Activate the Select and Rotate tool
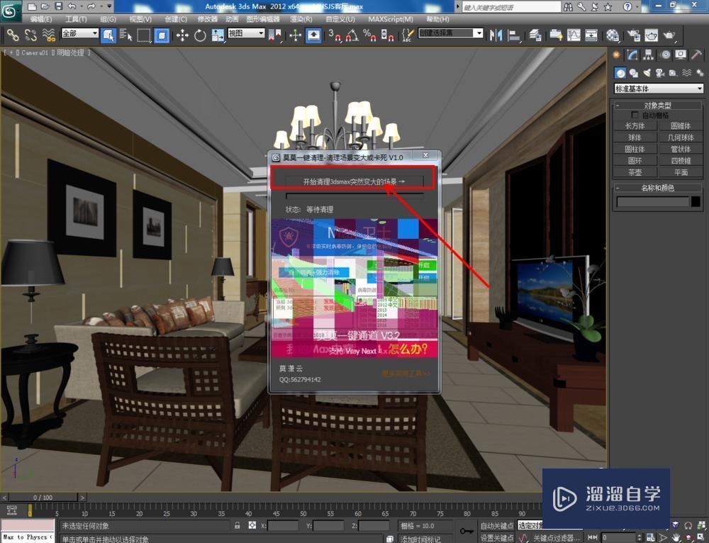The image size is (709, 543). (x=200, y=35)
